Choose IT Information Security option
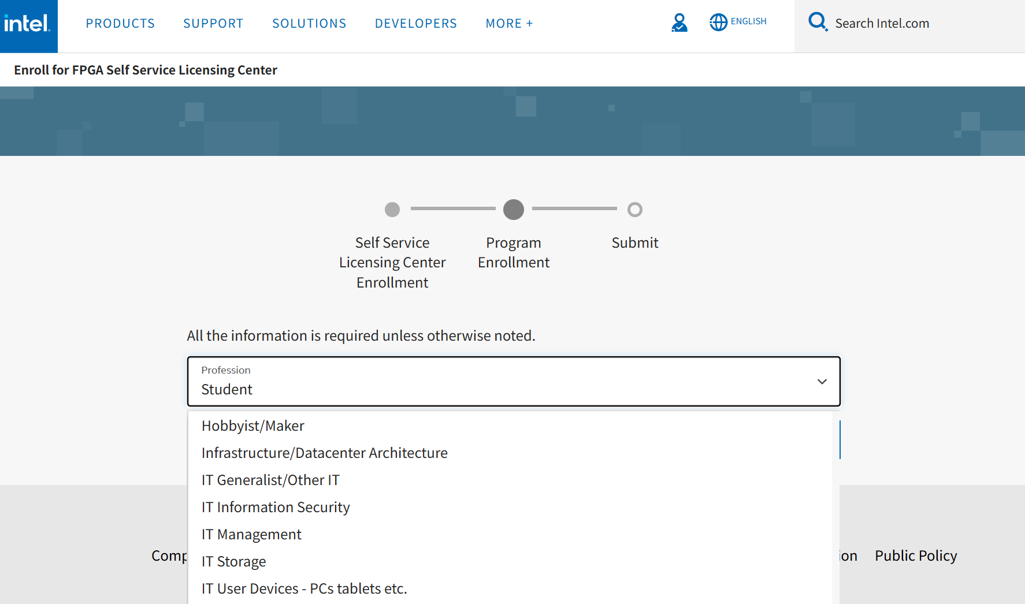 [x=276, y=507]
